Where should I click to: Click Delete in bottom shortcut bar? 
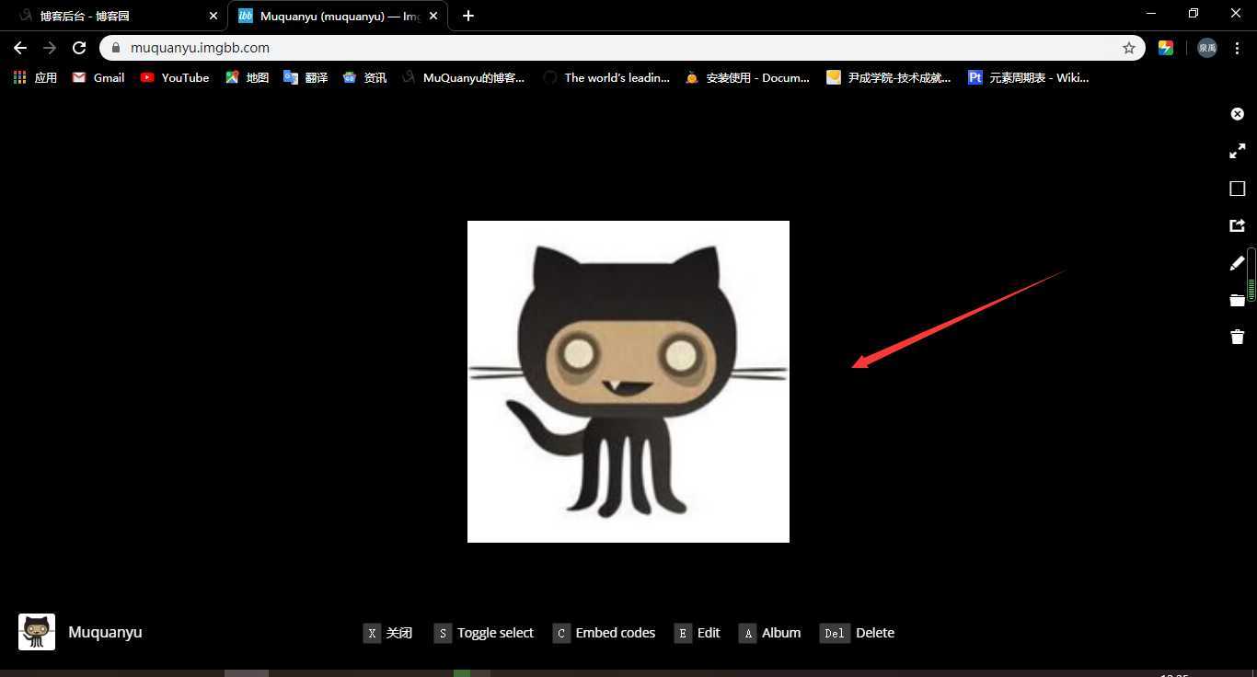[x=858, y=633]
